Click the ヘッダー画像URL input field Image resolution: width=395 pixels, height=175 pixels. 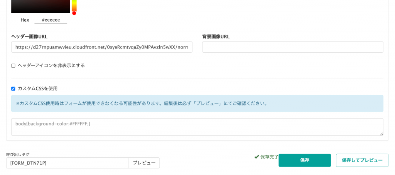[x=102, y=47]
